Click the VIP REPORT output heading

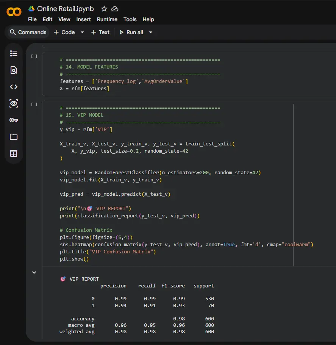80,279
